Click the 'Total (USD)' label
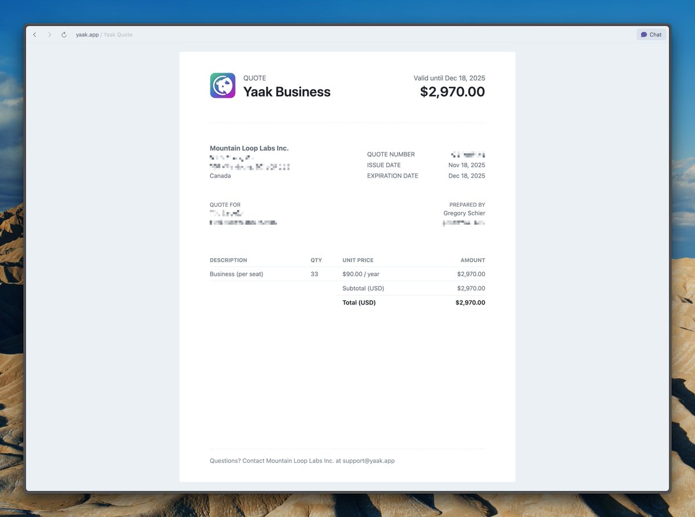The width and height of the screenshot is (695, 517). [x=359, y=303]
